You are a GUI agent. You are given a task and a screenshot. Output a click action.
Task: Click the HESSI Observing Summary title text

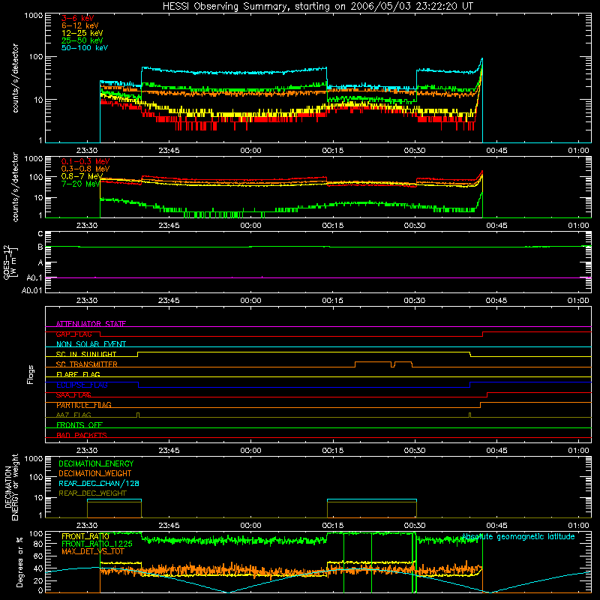pos(317,6)
